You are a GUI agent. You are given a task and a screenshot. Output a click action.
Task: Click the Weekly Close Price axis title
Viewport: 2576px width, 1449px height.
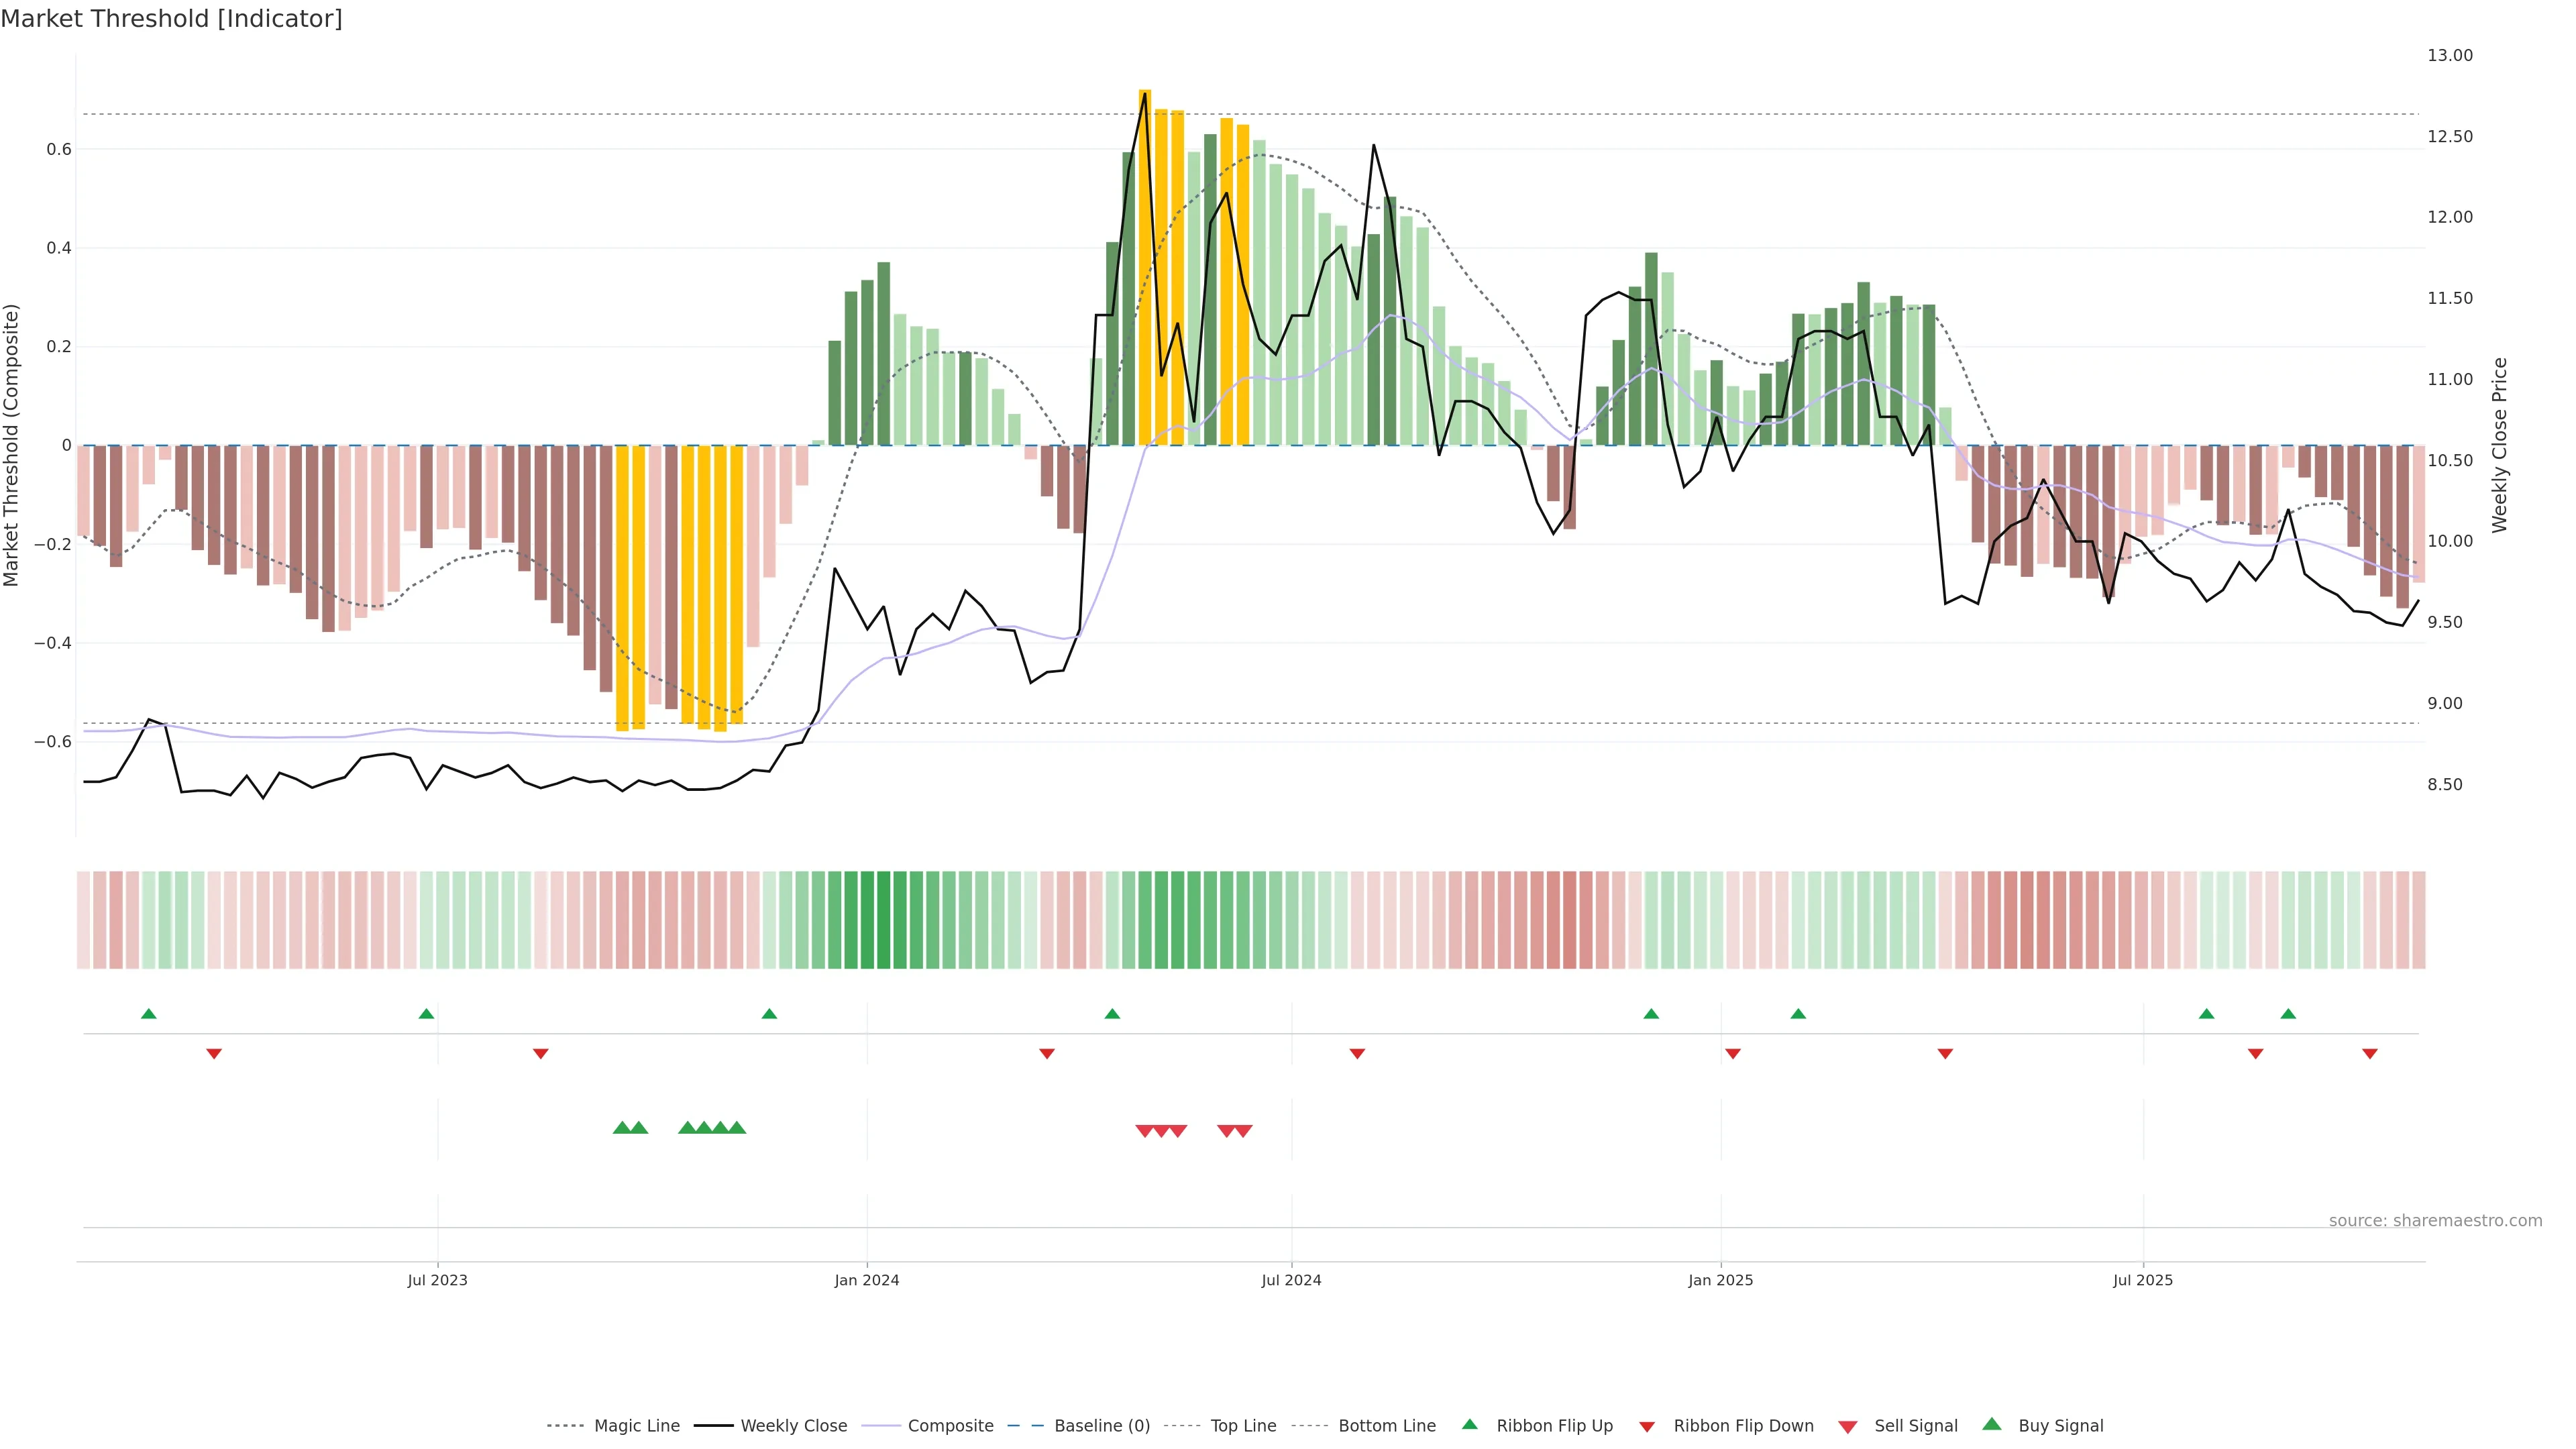click(x=2500, y=445)
